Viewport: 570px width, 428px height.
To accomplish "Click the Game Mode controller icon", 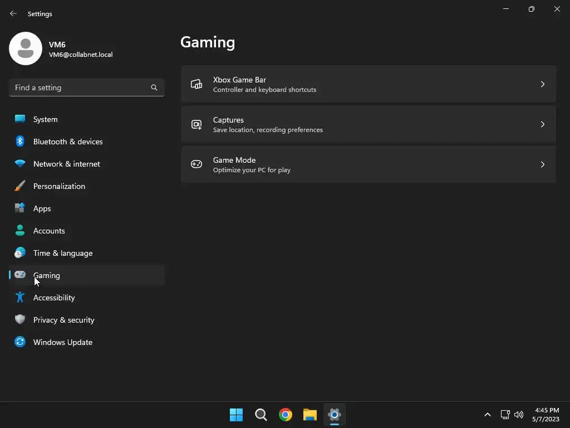I will pyautogui.click(x=196, y=164).
